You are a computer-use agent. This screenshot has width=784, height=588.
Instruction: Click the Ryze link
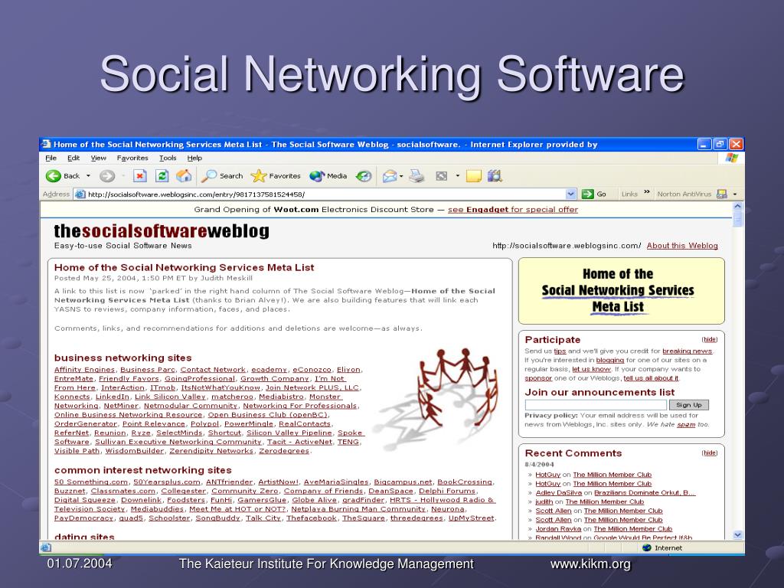click(141, 433)
